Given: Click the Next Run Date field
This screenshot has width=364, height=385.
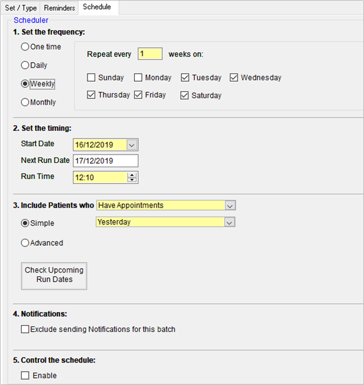Looking at the screenshot, I should 105,161.
